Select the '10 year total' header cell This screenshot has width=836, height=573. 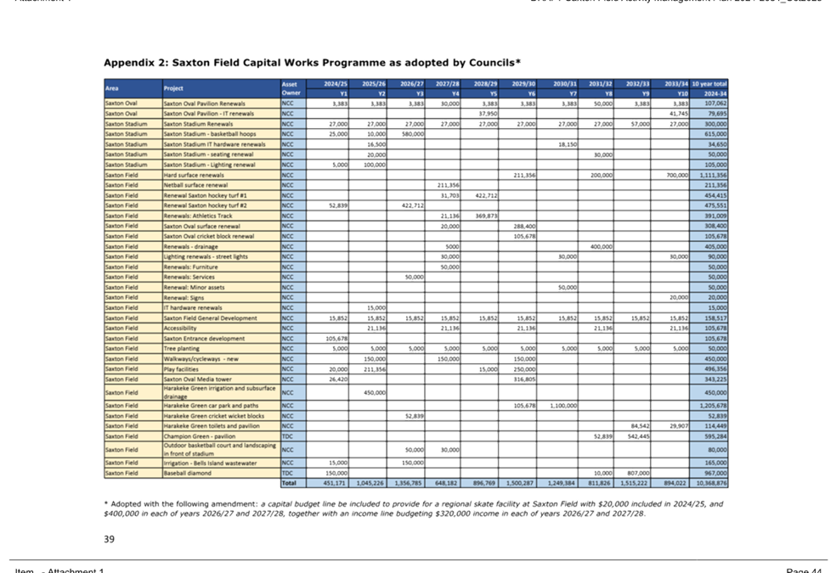click(709, 84)
